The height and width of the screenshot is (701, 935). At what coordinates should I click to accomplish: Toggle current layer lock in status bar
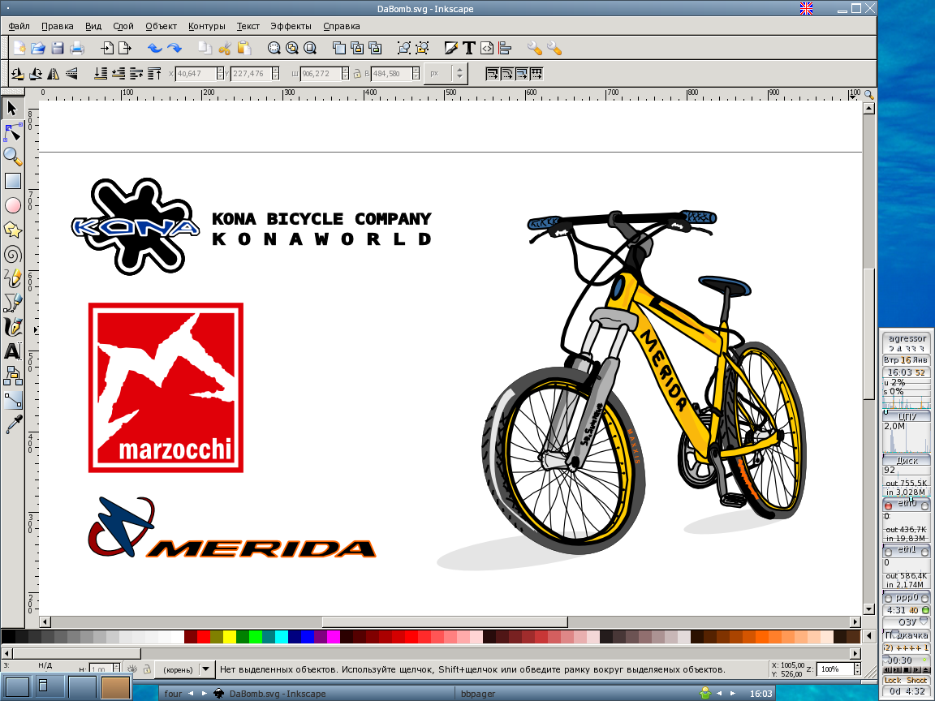click(147, 669)
